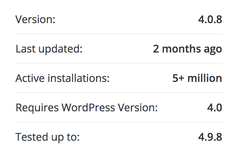Click the divider above Tested up to row

click(x=119, y=122)
